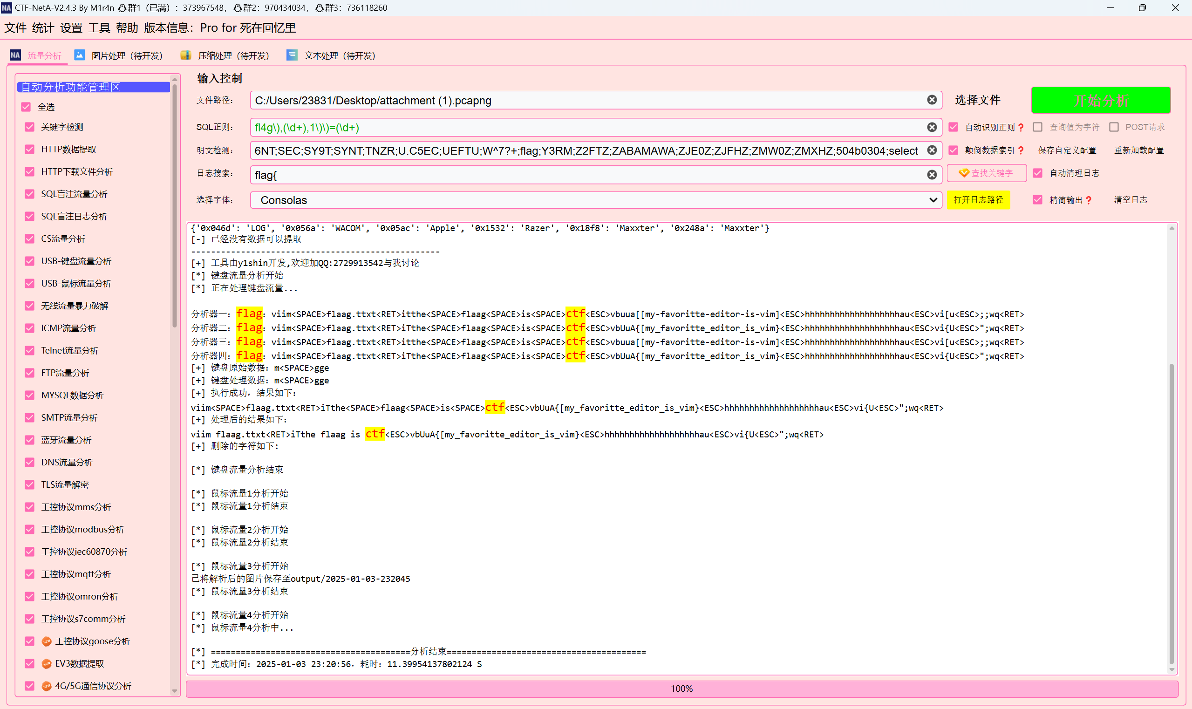
Task: Click the help icon next to 精简输出
Action: click(1088, 200)
